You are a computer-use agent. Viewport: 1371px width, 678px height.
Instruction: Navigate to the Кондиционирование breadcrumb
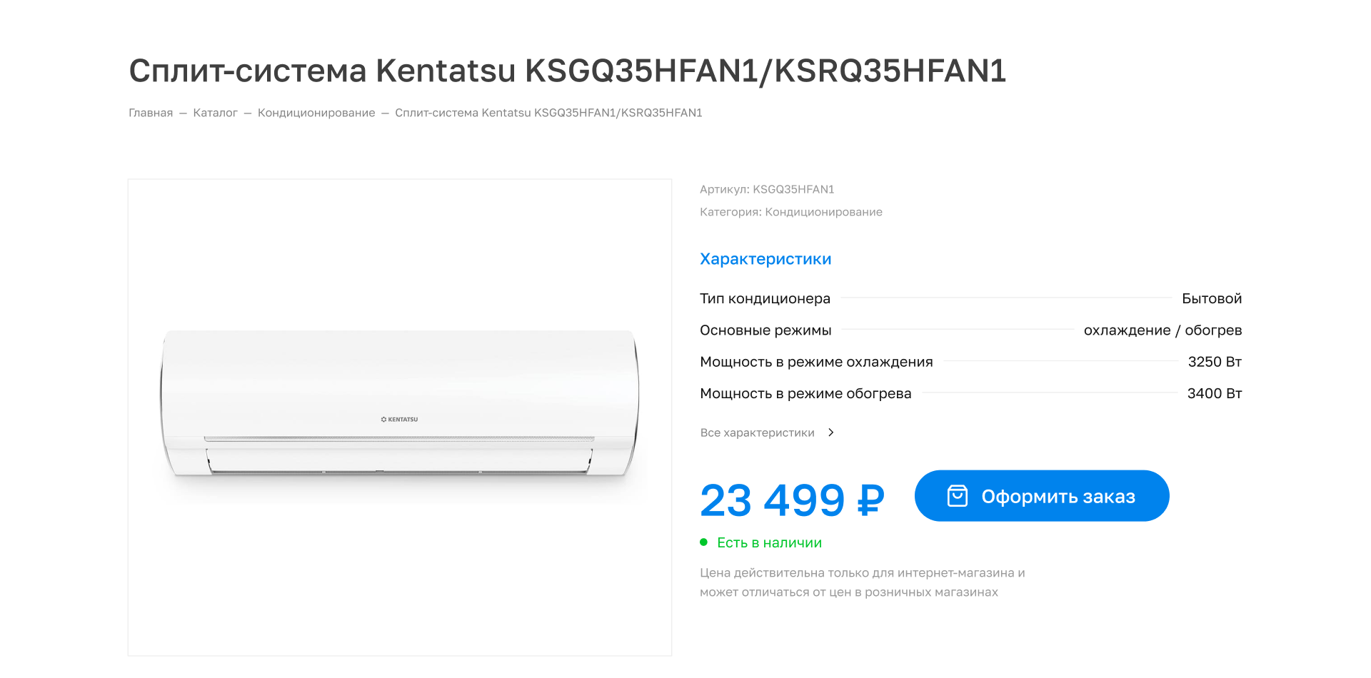pyautogui.click(x=316, y=113)
